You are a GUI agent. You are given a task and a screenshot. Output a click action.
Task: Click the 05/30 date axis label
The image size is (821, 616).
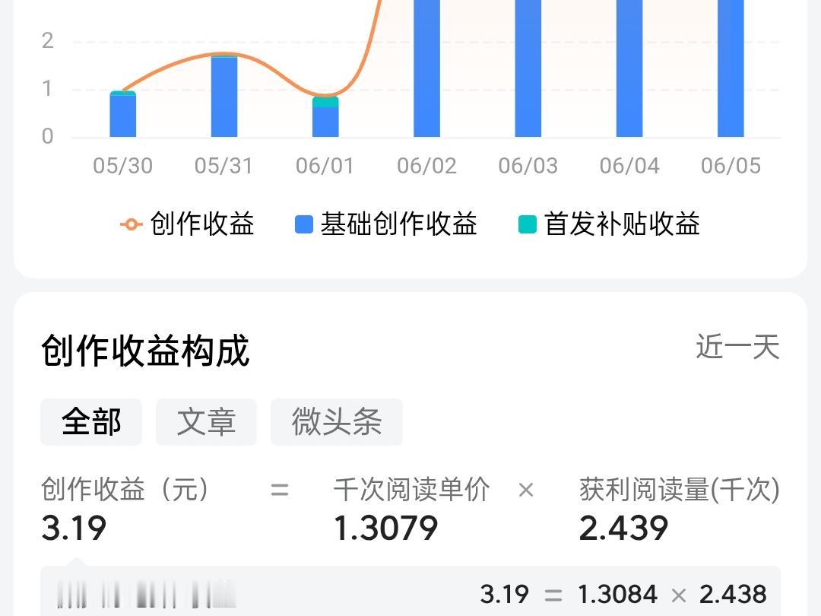(123, 166)
